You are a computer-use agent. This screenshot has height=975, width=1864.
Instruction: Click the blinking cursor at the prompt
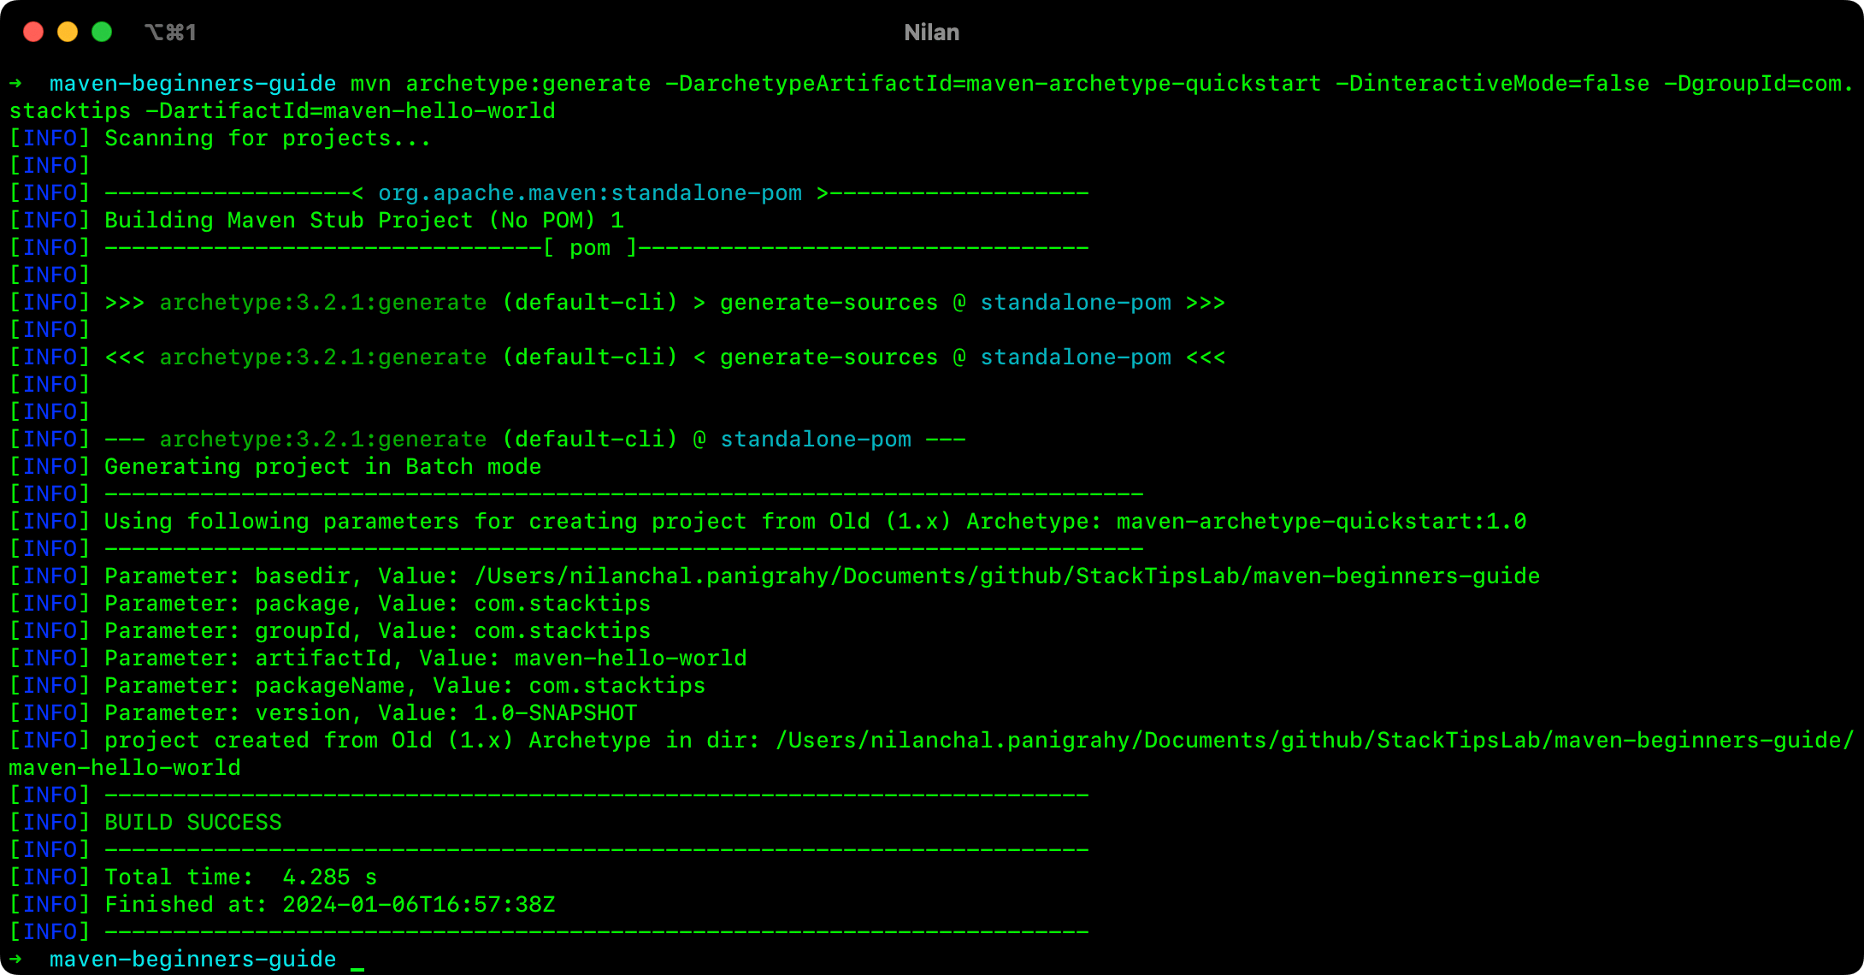coord(359,963)
